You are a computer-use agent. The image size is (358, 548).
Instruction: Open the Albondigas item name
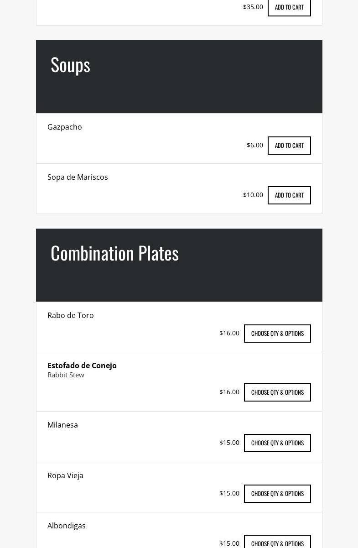(x=67, y=526)
